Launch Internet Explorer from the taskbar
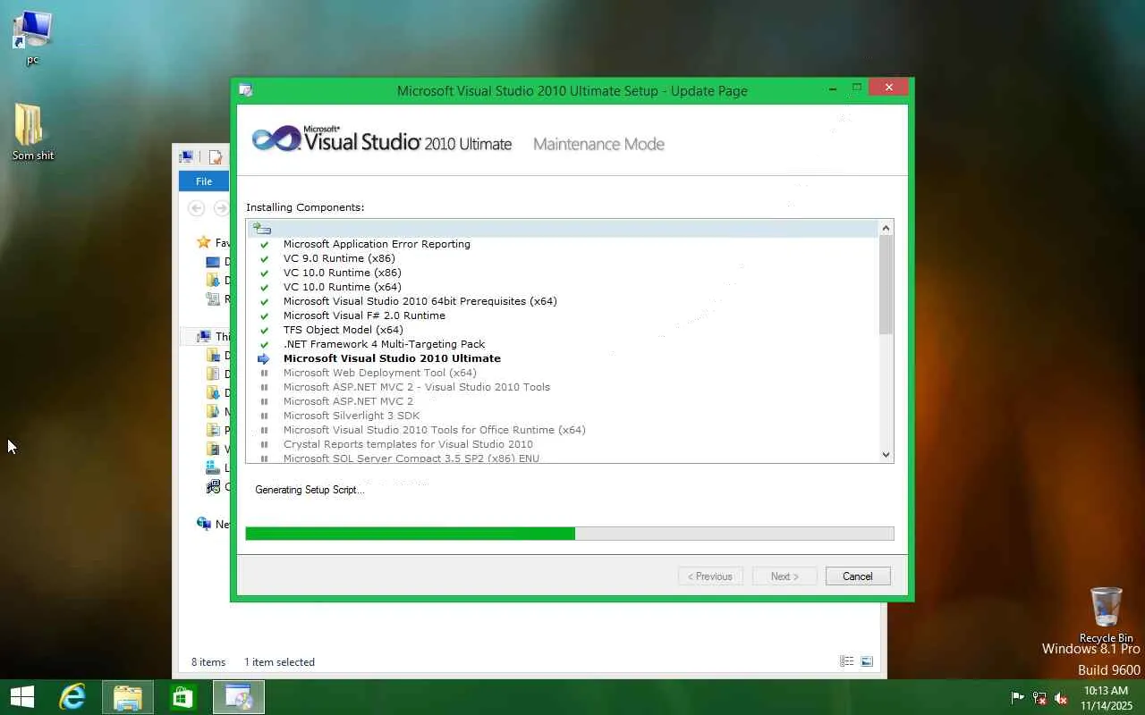Screen dimensions: 1145x715 (72, 697)
